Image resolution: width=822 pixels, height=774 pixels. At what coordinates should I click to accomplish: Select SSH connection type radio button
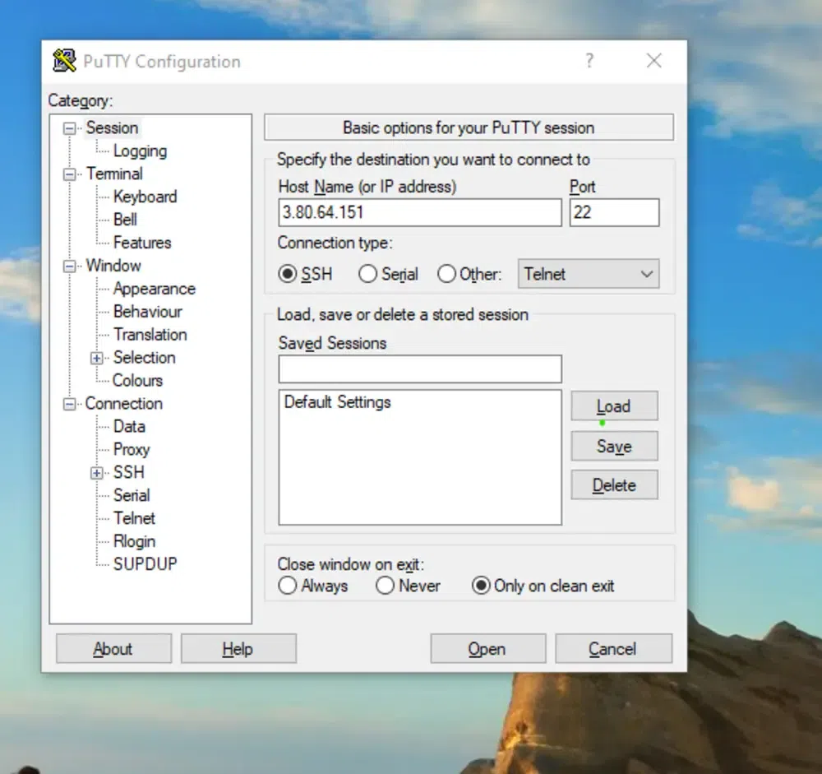(x=287, y=274)
